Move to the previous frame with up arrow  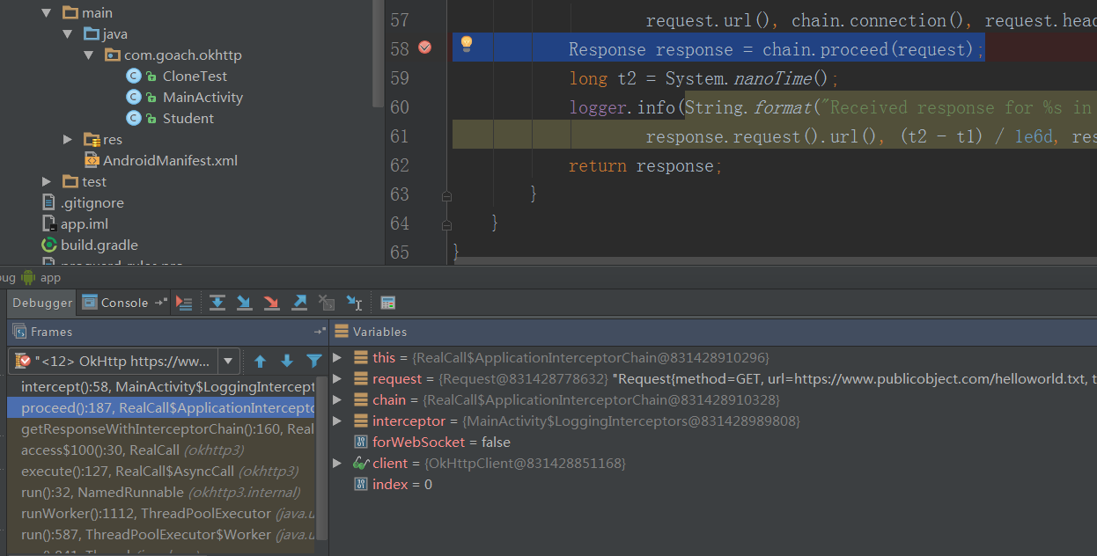click(260, 361)
